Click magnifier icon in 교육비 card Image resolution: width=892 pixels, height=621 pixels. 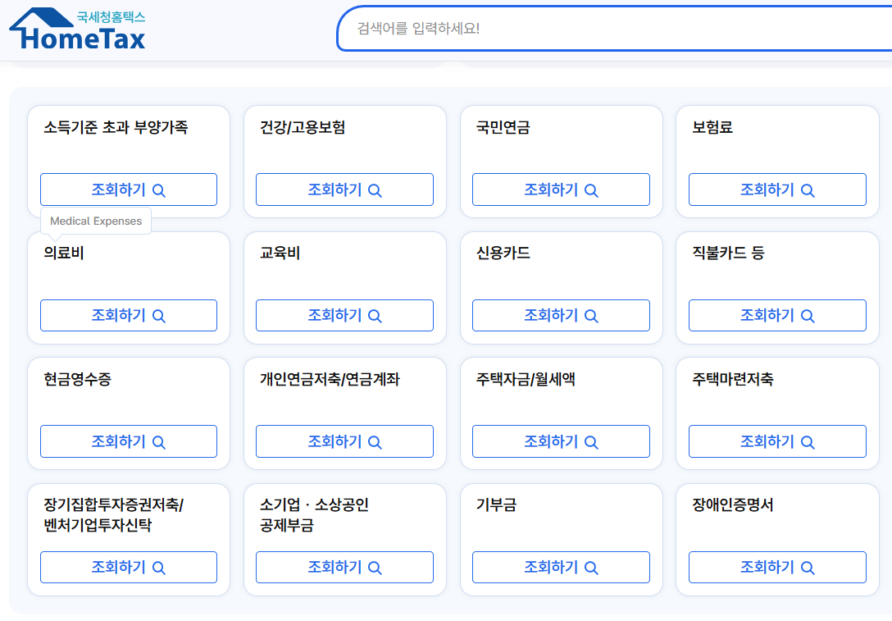tap(375, 316)
